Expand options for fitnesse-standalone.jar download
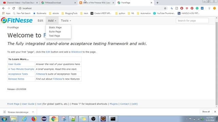 click(33, 112)
